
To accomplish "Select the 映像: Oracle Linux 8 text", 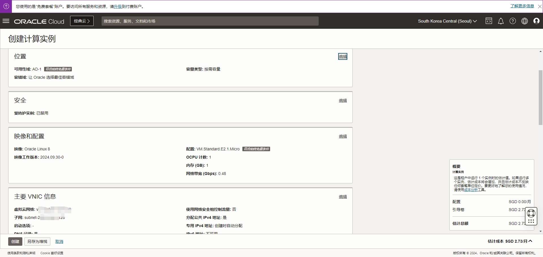I will tap(32, 149).
